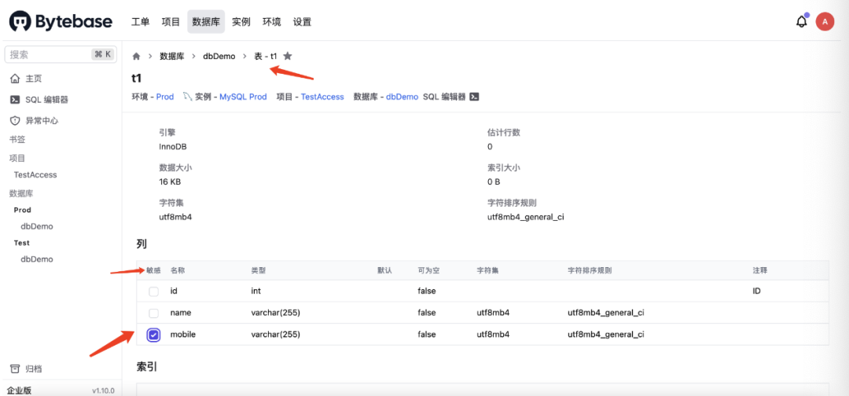Open the 项目 menu
The height and width of the screenshot is (396, 849).
(x=171, y=22)
